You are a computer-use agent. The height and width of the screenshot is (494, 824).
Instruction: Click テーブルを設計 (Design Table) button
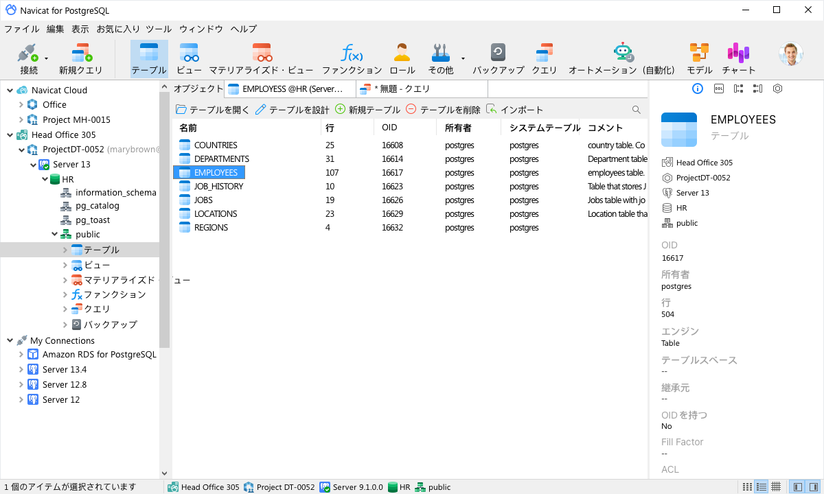click(x=293, y=110)
